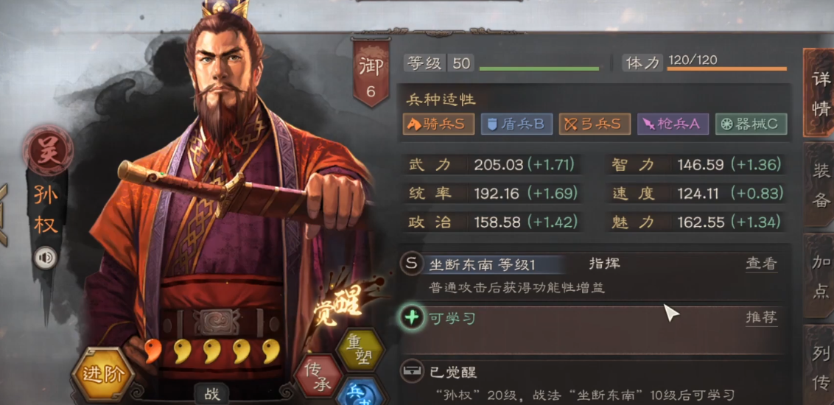This screenshot has height=405, width=834.
Task: Tap the 进阶 advance hexagon button
Action: pyautogui.click(x=102, y=374)
